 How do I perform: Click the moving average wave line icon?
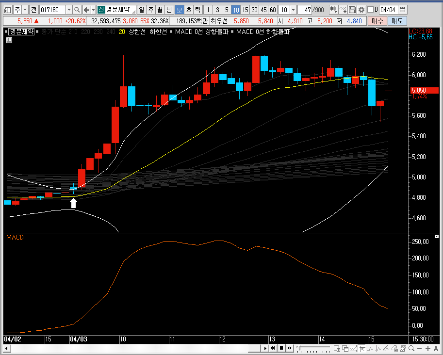(370, 348)
